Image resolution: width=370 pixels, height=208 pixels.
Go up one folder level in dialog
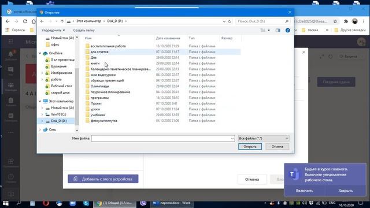tap(62, 21)
